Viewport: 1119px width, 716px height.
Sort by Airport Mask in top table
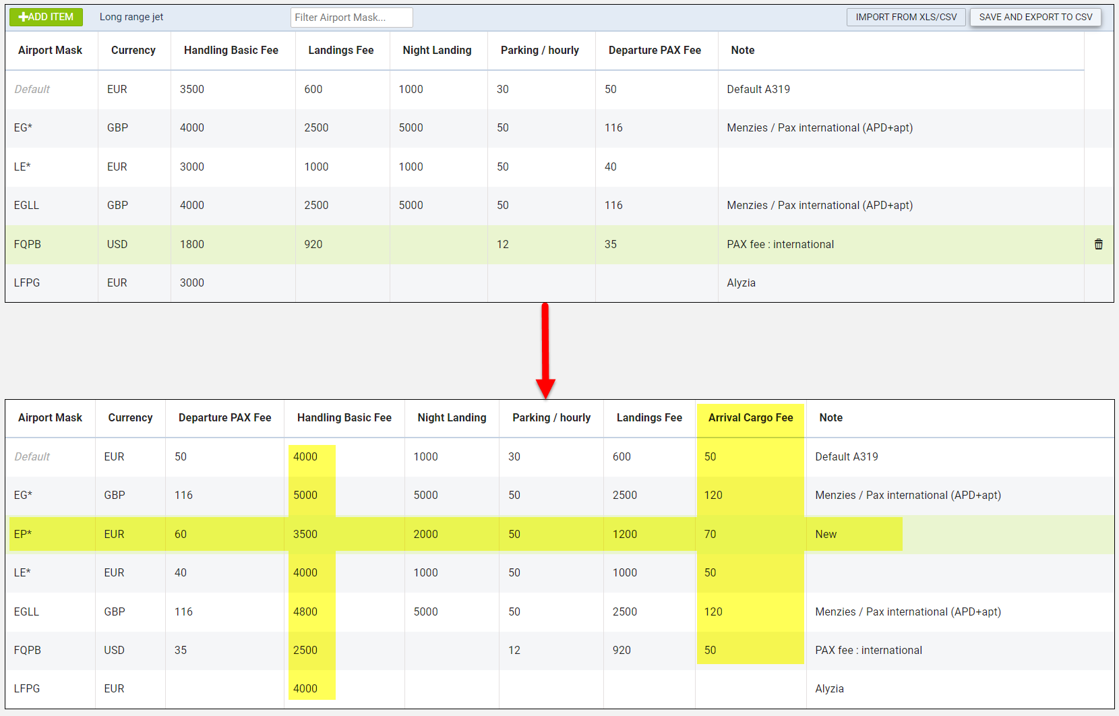50,50
